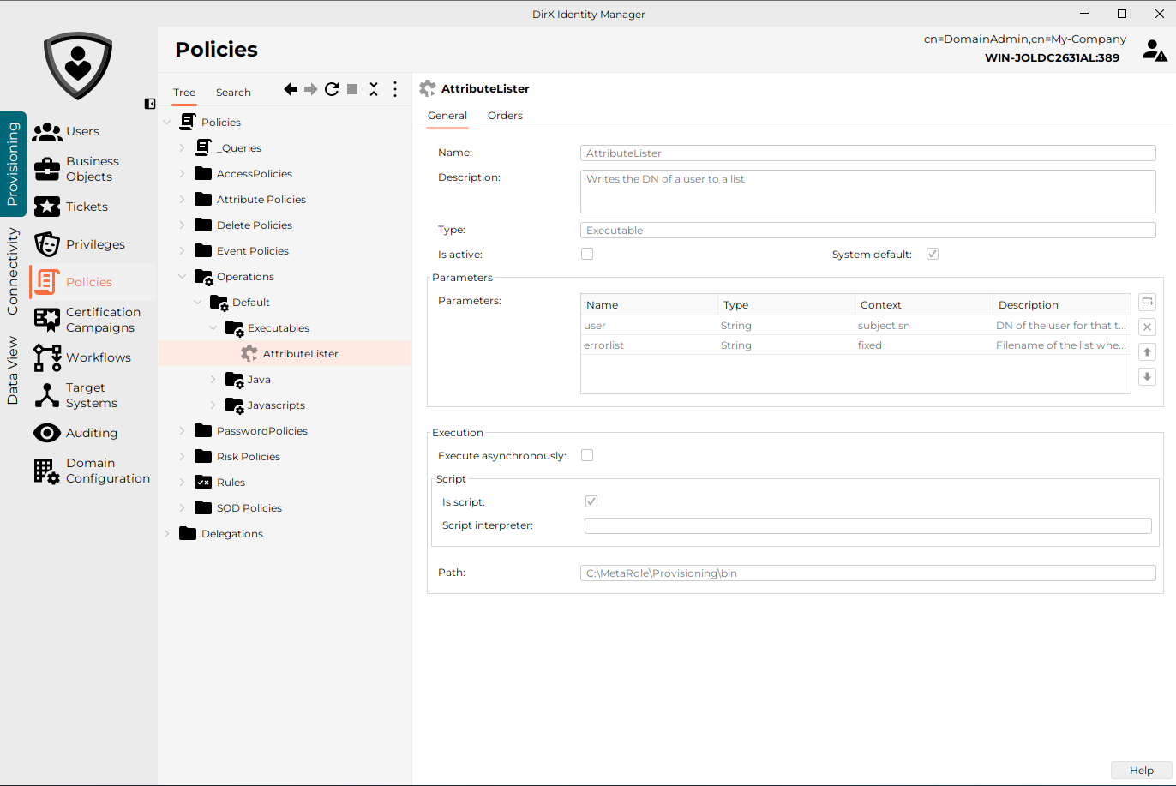
Task: Open the Data View vertical tab
Action: (x=13, y=370)
